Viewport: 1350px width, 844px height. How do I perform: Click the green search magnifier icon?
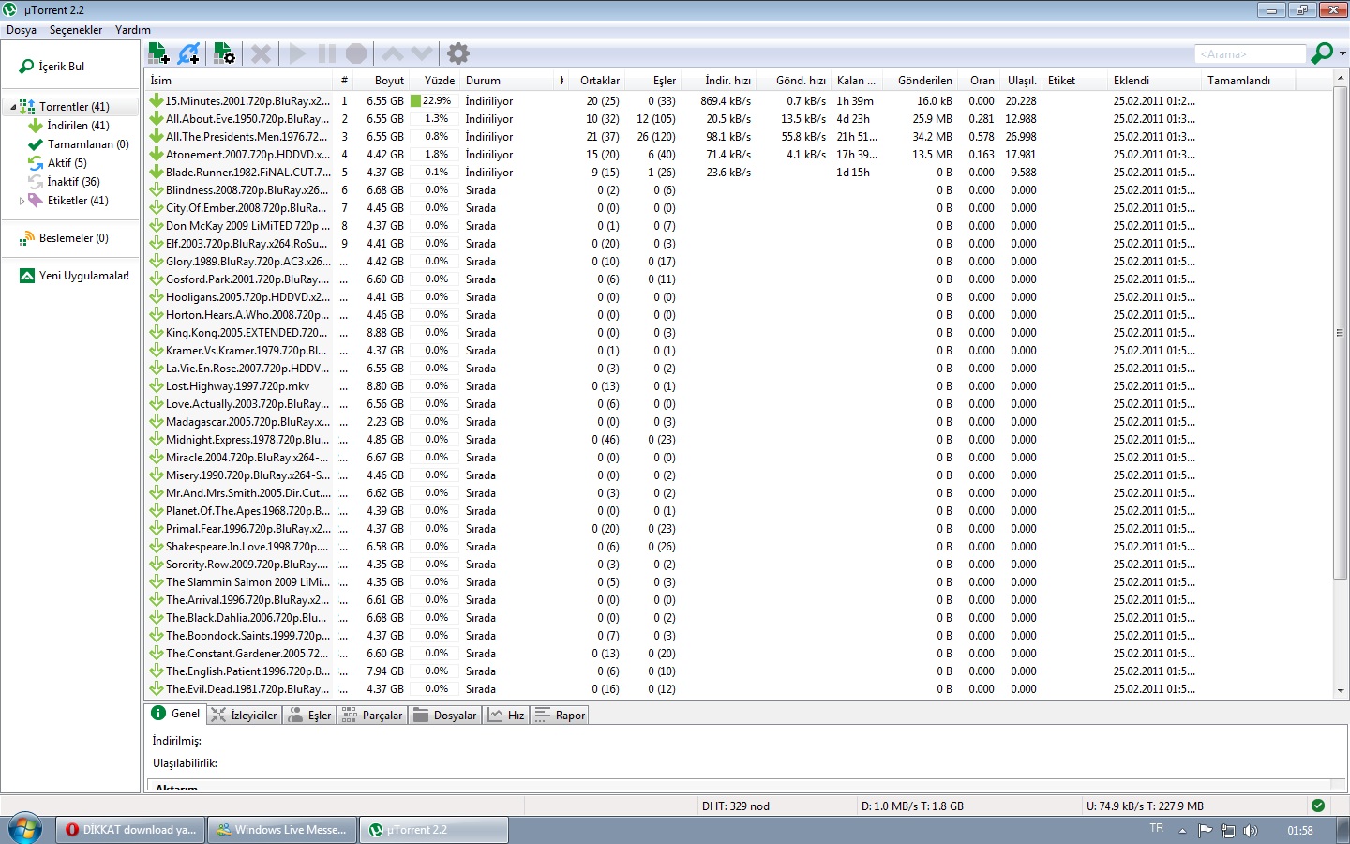[x=1322, y=53]
